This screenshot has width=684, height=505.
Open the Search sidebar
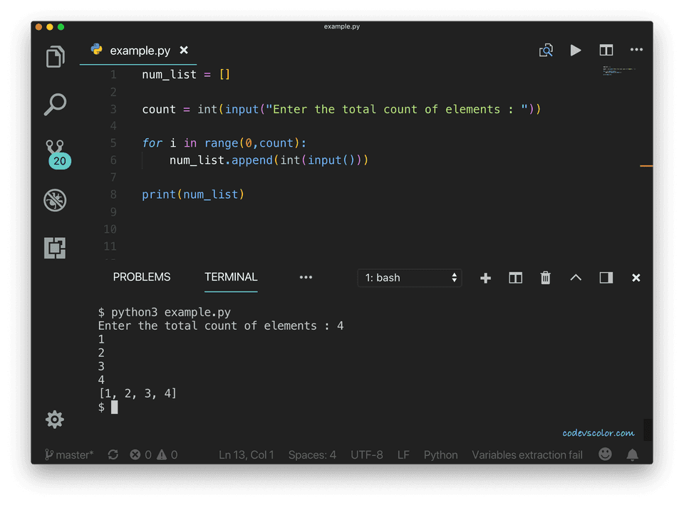coord(55,105)
